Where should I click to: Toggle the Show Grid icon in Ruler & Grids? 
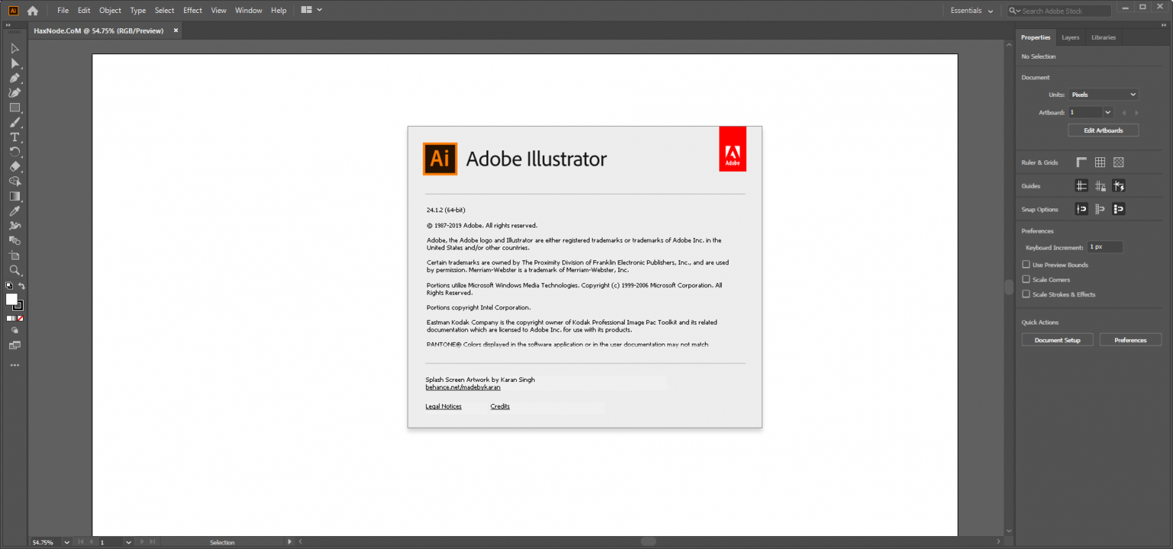tap(1100, 162)
